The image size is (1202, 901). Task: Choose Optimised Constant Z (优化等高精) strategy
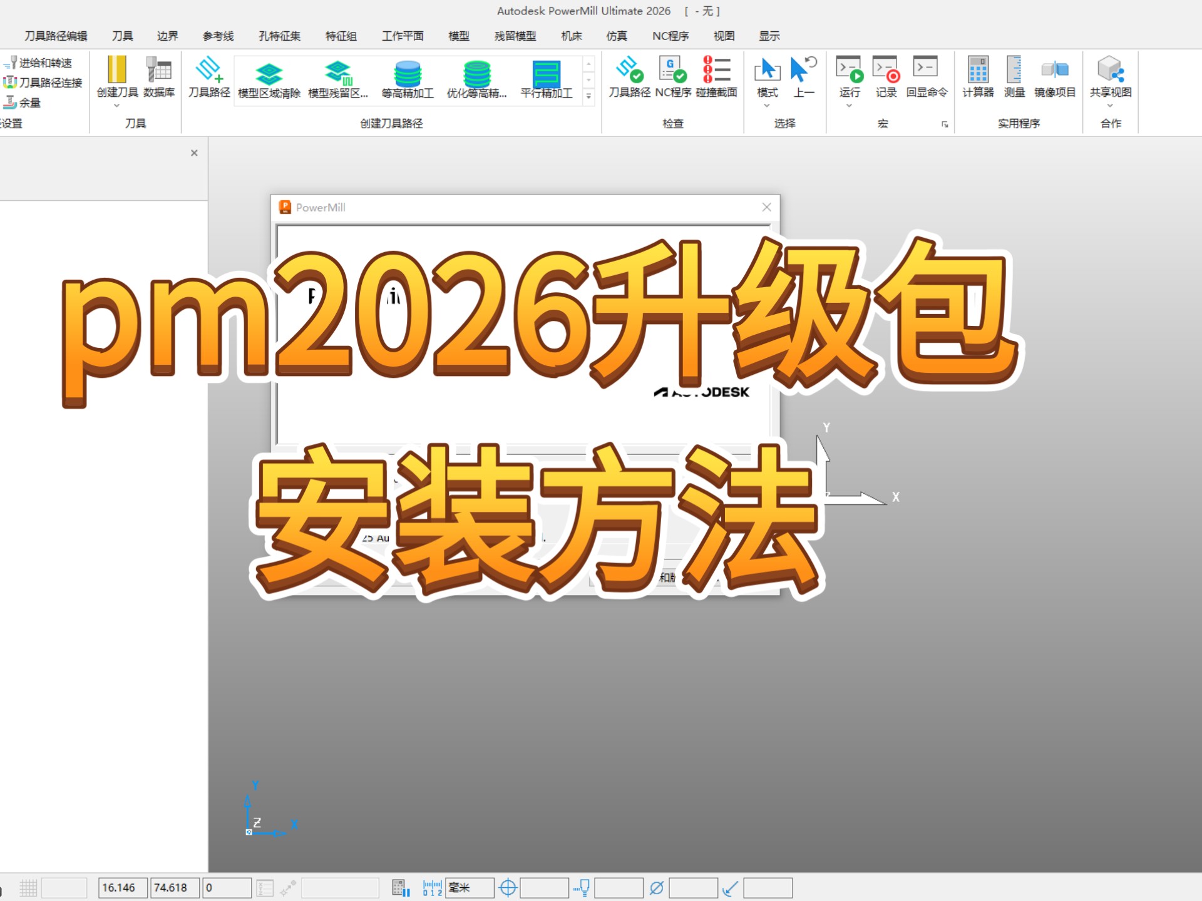(476, 80)
